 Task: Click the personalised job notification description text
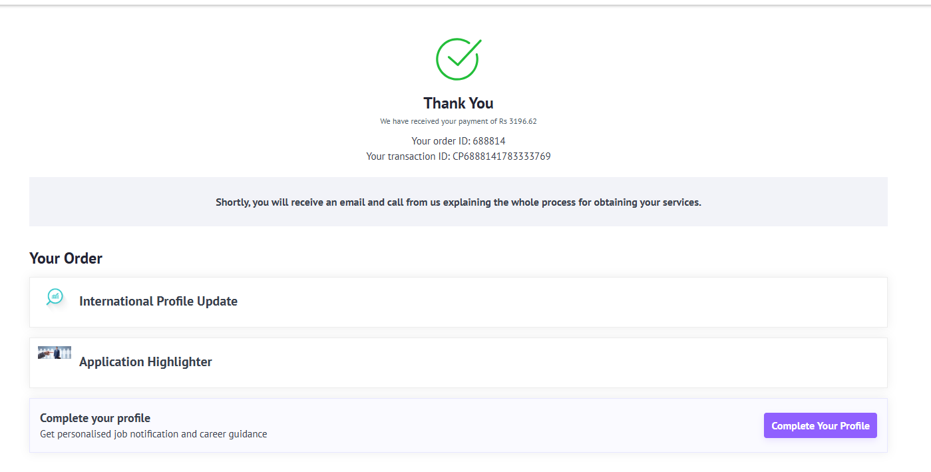[154, 434]
